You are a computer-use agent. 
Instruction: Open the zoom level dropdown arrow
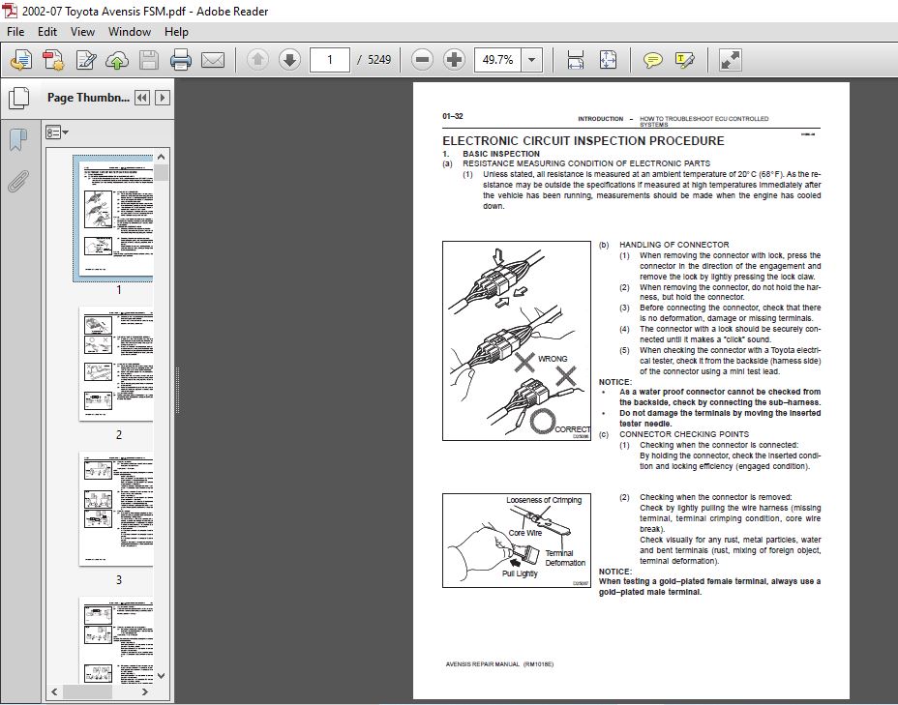(x=532, y=60)
